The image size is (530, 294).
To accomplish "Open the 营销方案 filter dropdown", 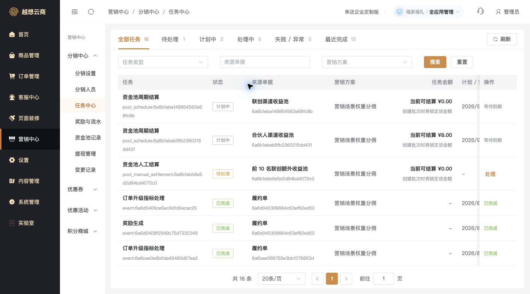I will pos(367,62).
